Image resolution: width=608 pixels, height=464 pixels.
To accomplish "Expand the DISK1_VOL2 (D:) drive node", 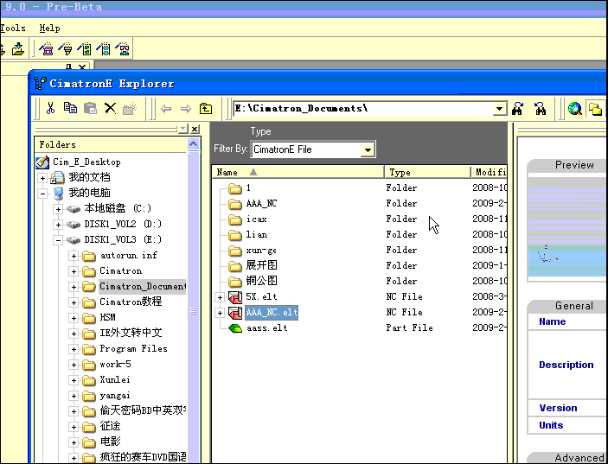I will click(58, 225).
